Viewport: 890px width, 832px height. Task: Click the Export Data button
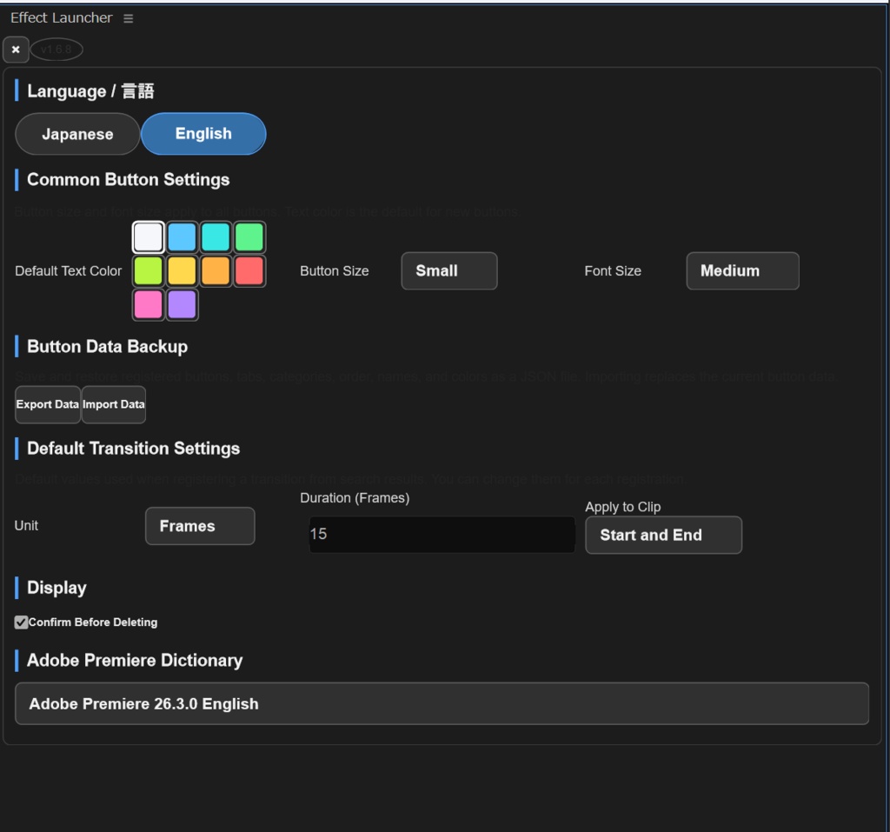(48, 404)
